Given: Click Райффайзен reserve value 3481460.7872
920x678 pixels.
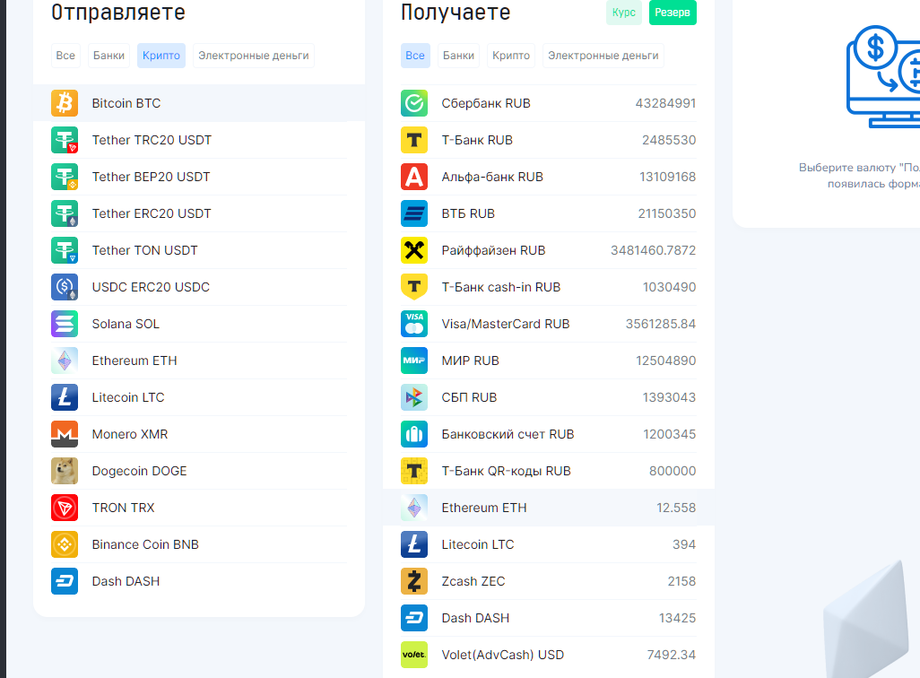Looking at the screenshot, I should click(x=653, y=250).
